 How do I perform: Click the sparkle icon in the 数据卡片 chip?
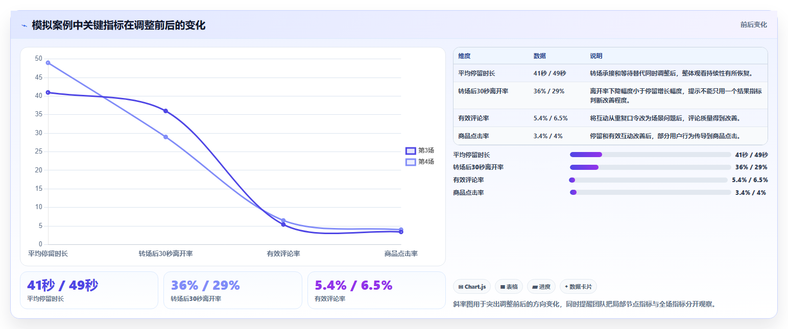tap(566, 287)
